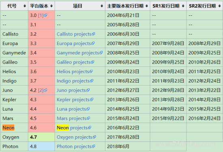Select SR1 date 2012年9月28日
This screenshot has height=152, width=223.
[x=168, y=90]
